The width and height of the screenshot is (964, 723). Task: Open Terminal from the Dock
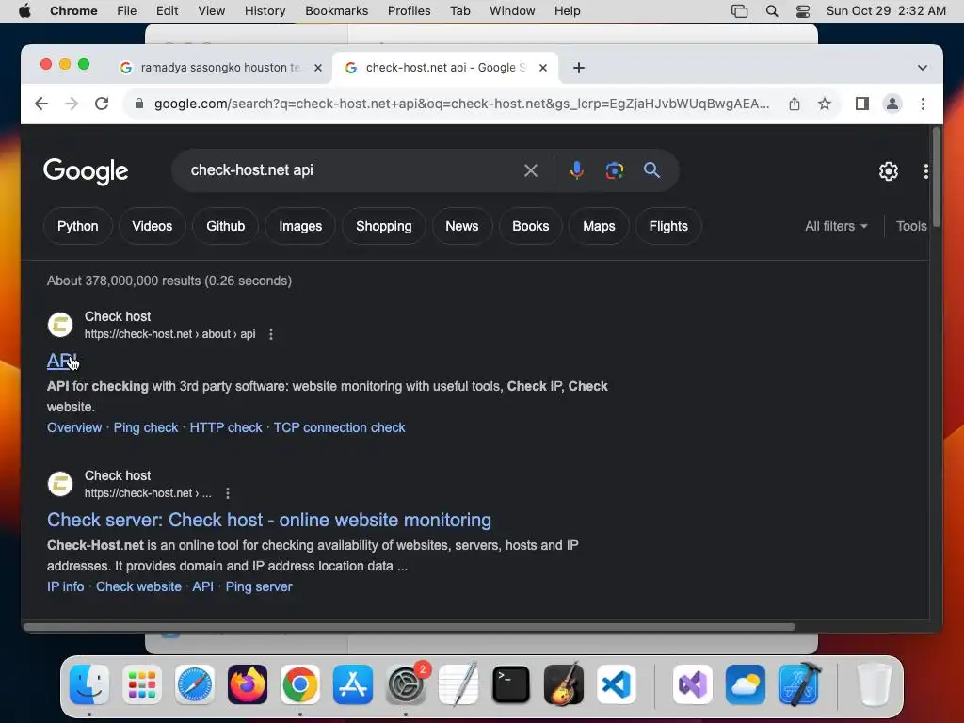(511, 684)
